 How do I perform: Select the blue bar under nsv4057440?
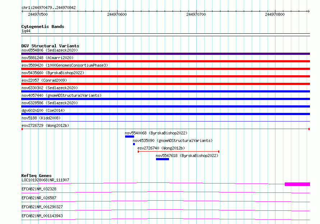pyautogui.click(x=165, y=99)
